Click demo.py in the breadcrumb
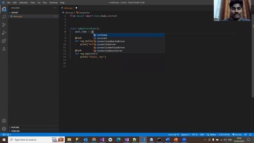Viewport: 254px width, 143px height. click(69, 13)
